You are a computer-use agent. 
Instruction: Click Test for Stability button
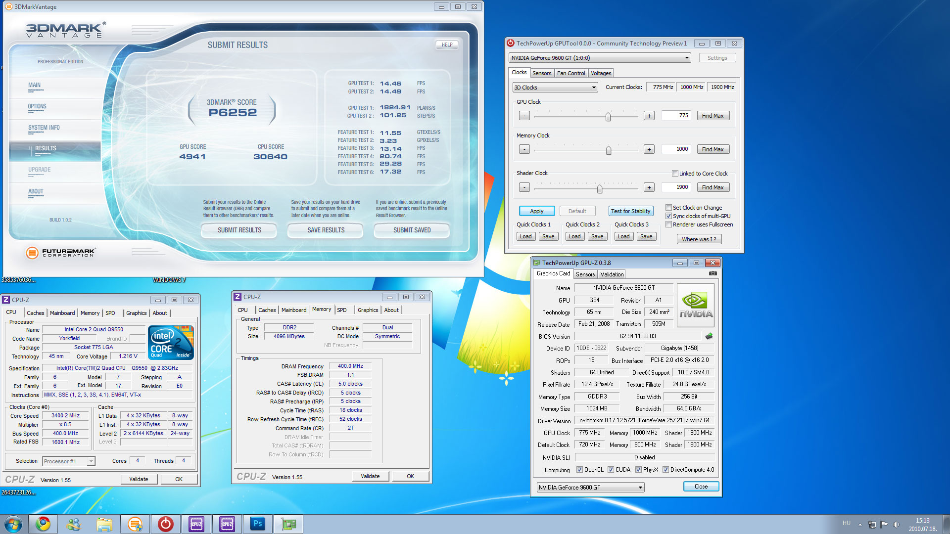[630, 211]
